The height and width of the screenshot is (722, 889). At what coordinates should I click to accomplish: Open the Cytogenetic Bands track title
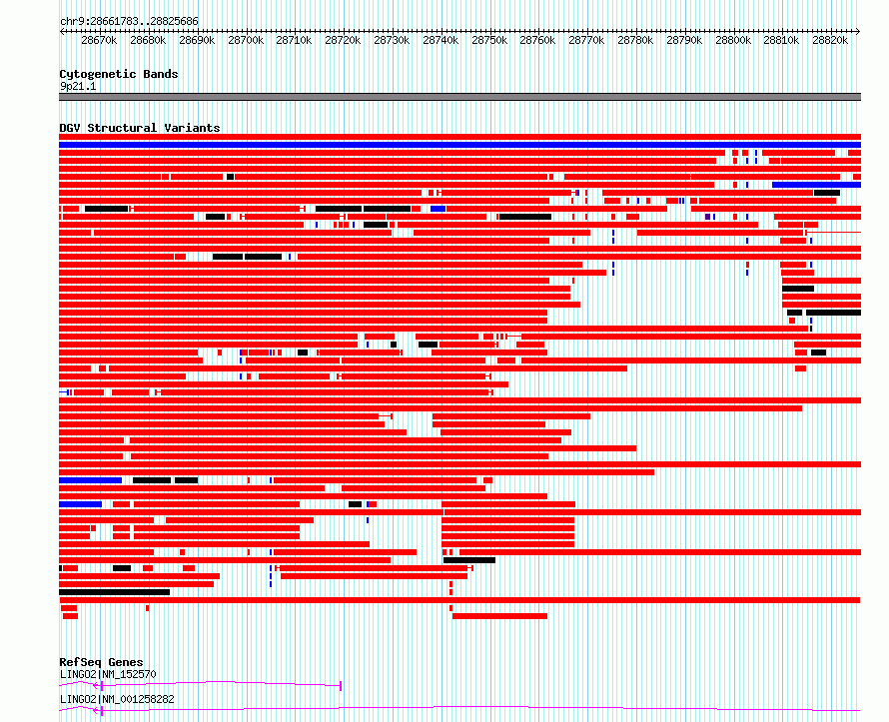(119, 74)
